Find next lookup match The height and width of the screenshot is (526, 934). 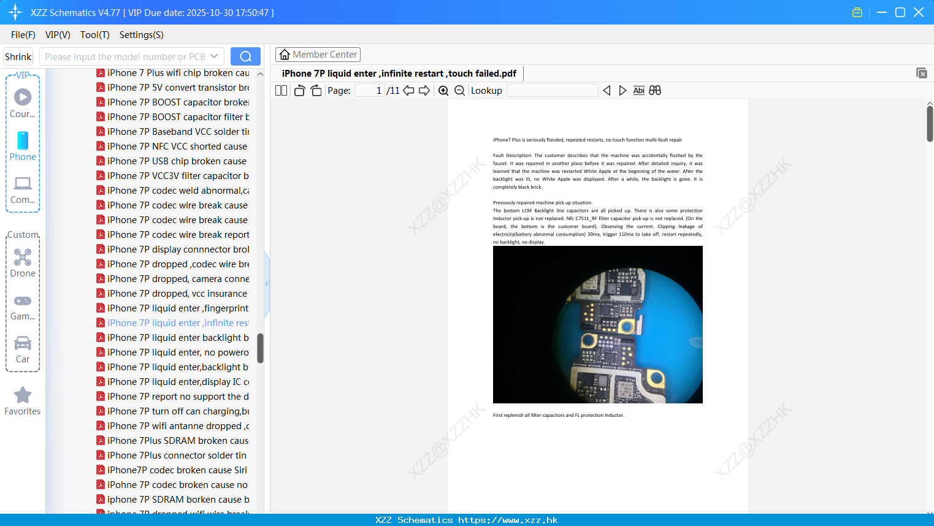(622, 90)
